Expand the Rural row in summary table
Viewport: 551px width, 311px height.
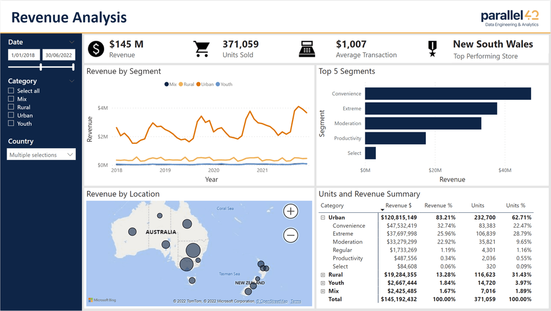pyautogui.click(x=323, y=275)
